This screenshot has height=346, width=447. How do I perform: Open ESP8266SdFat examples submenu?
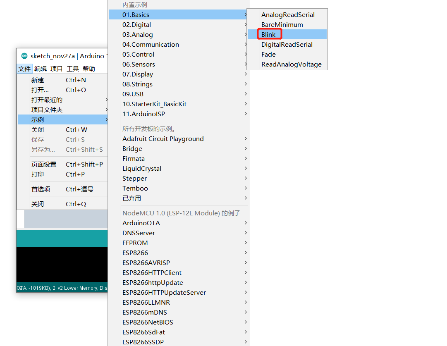coord(178,332)
